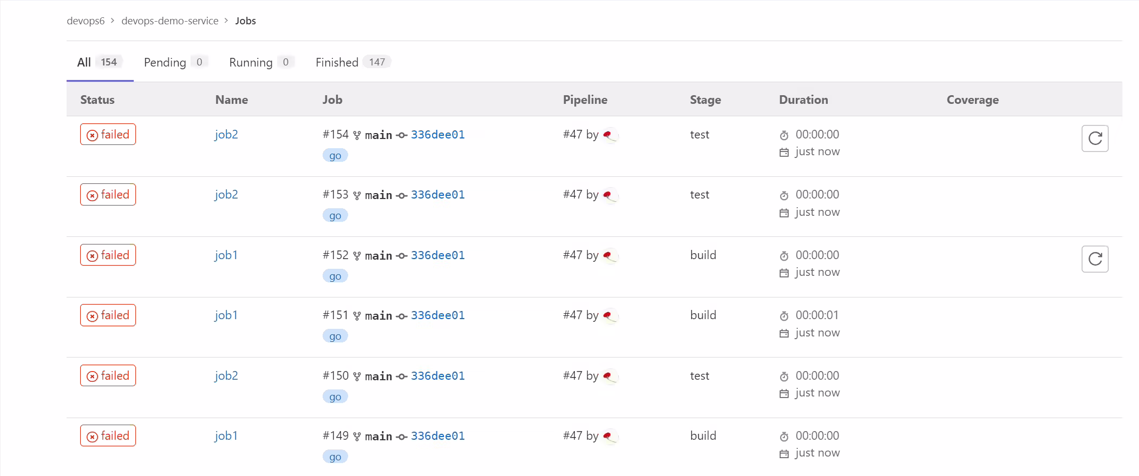Switch to the Finished jobs tab
This screenshot has width=1139, height=476.
(353, 62)
